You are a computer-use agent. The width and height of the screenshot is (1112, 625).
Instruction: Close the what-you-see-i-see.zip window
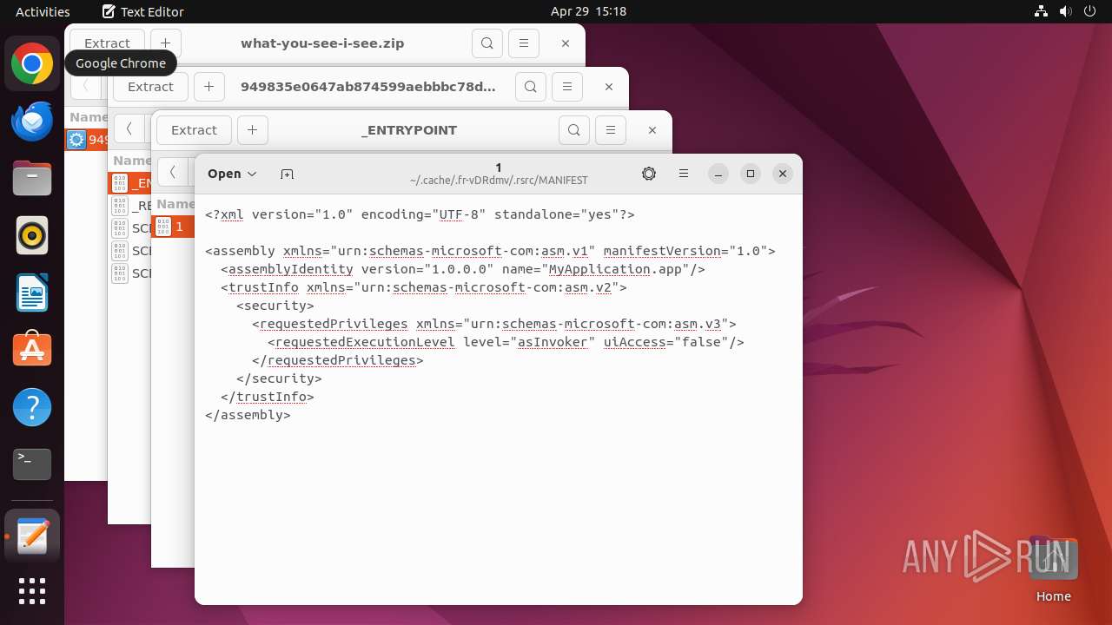click(x=566, y=43)
